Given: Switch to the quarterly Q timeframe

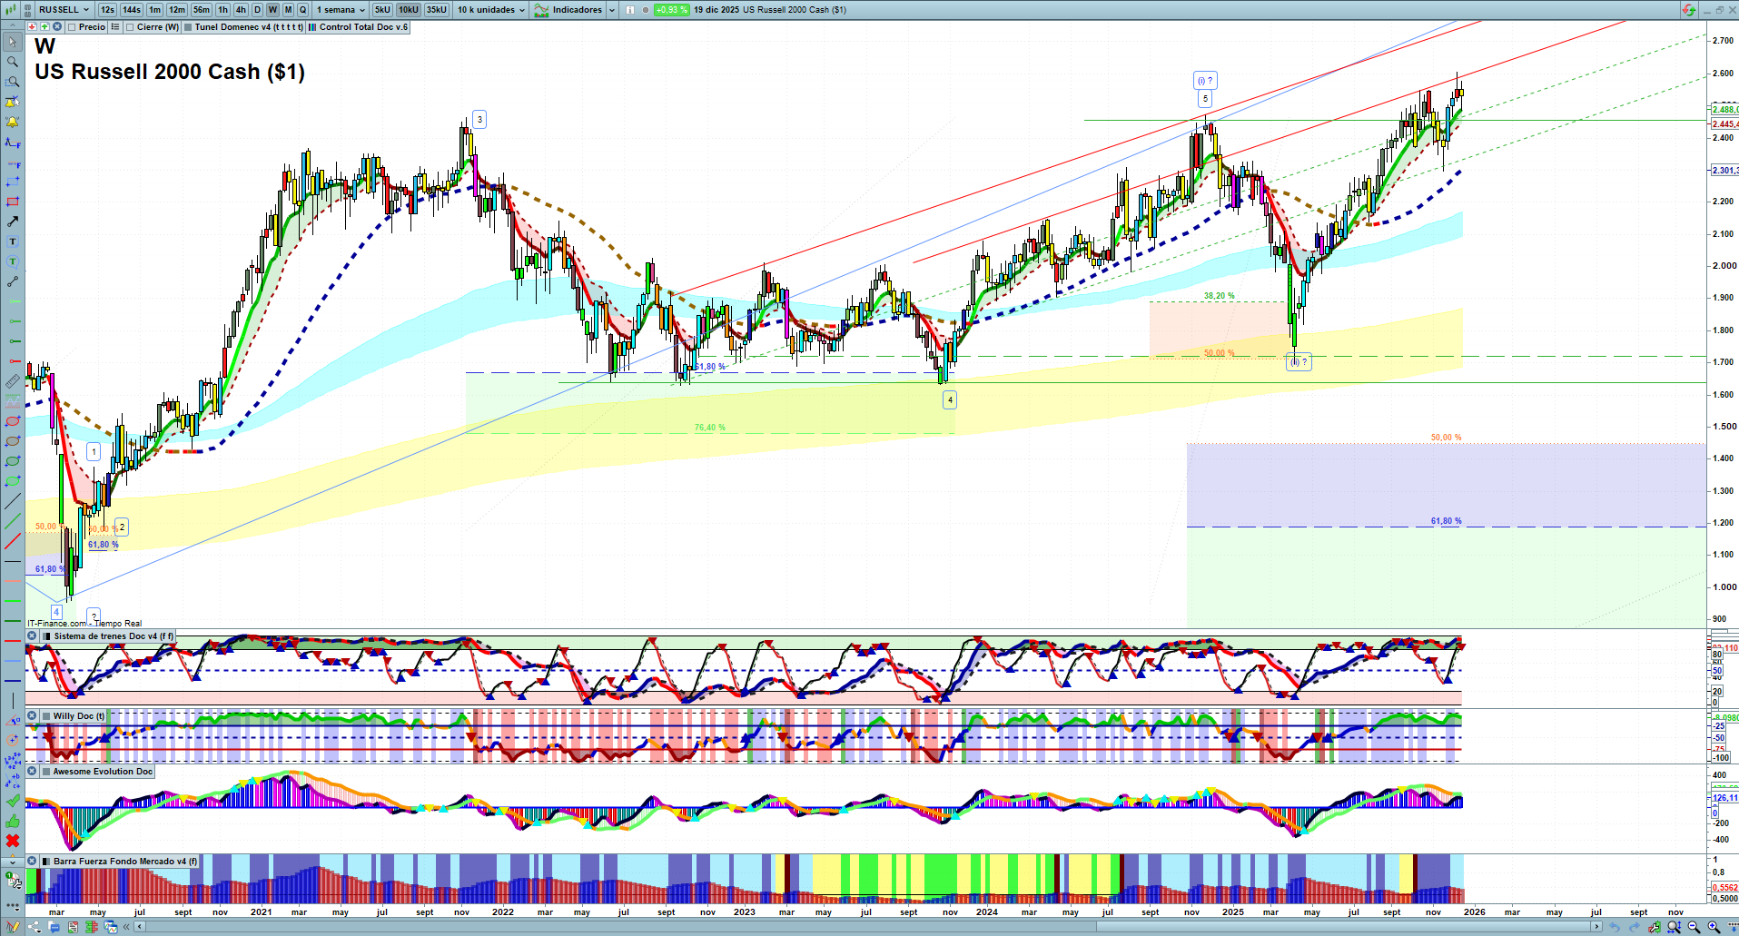Looking at the screenshot, I should (x=302, y=10).
